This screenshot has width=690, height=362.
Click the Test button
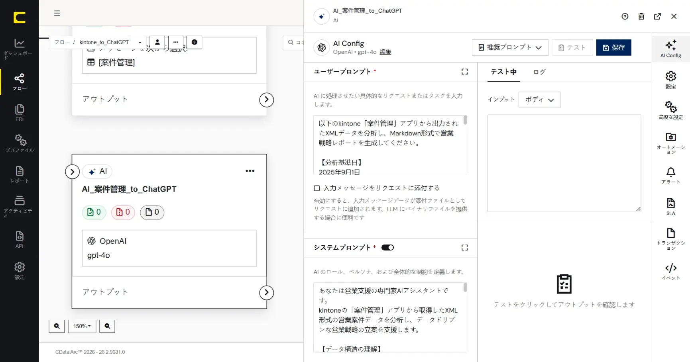[x=572, y=47]
